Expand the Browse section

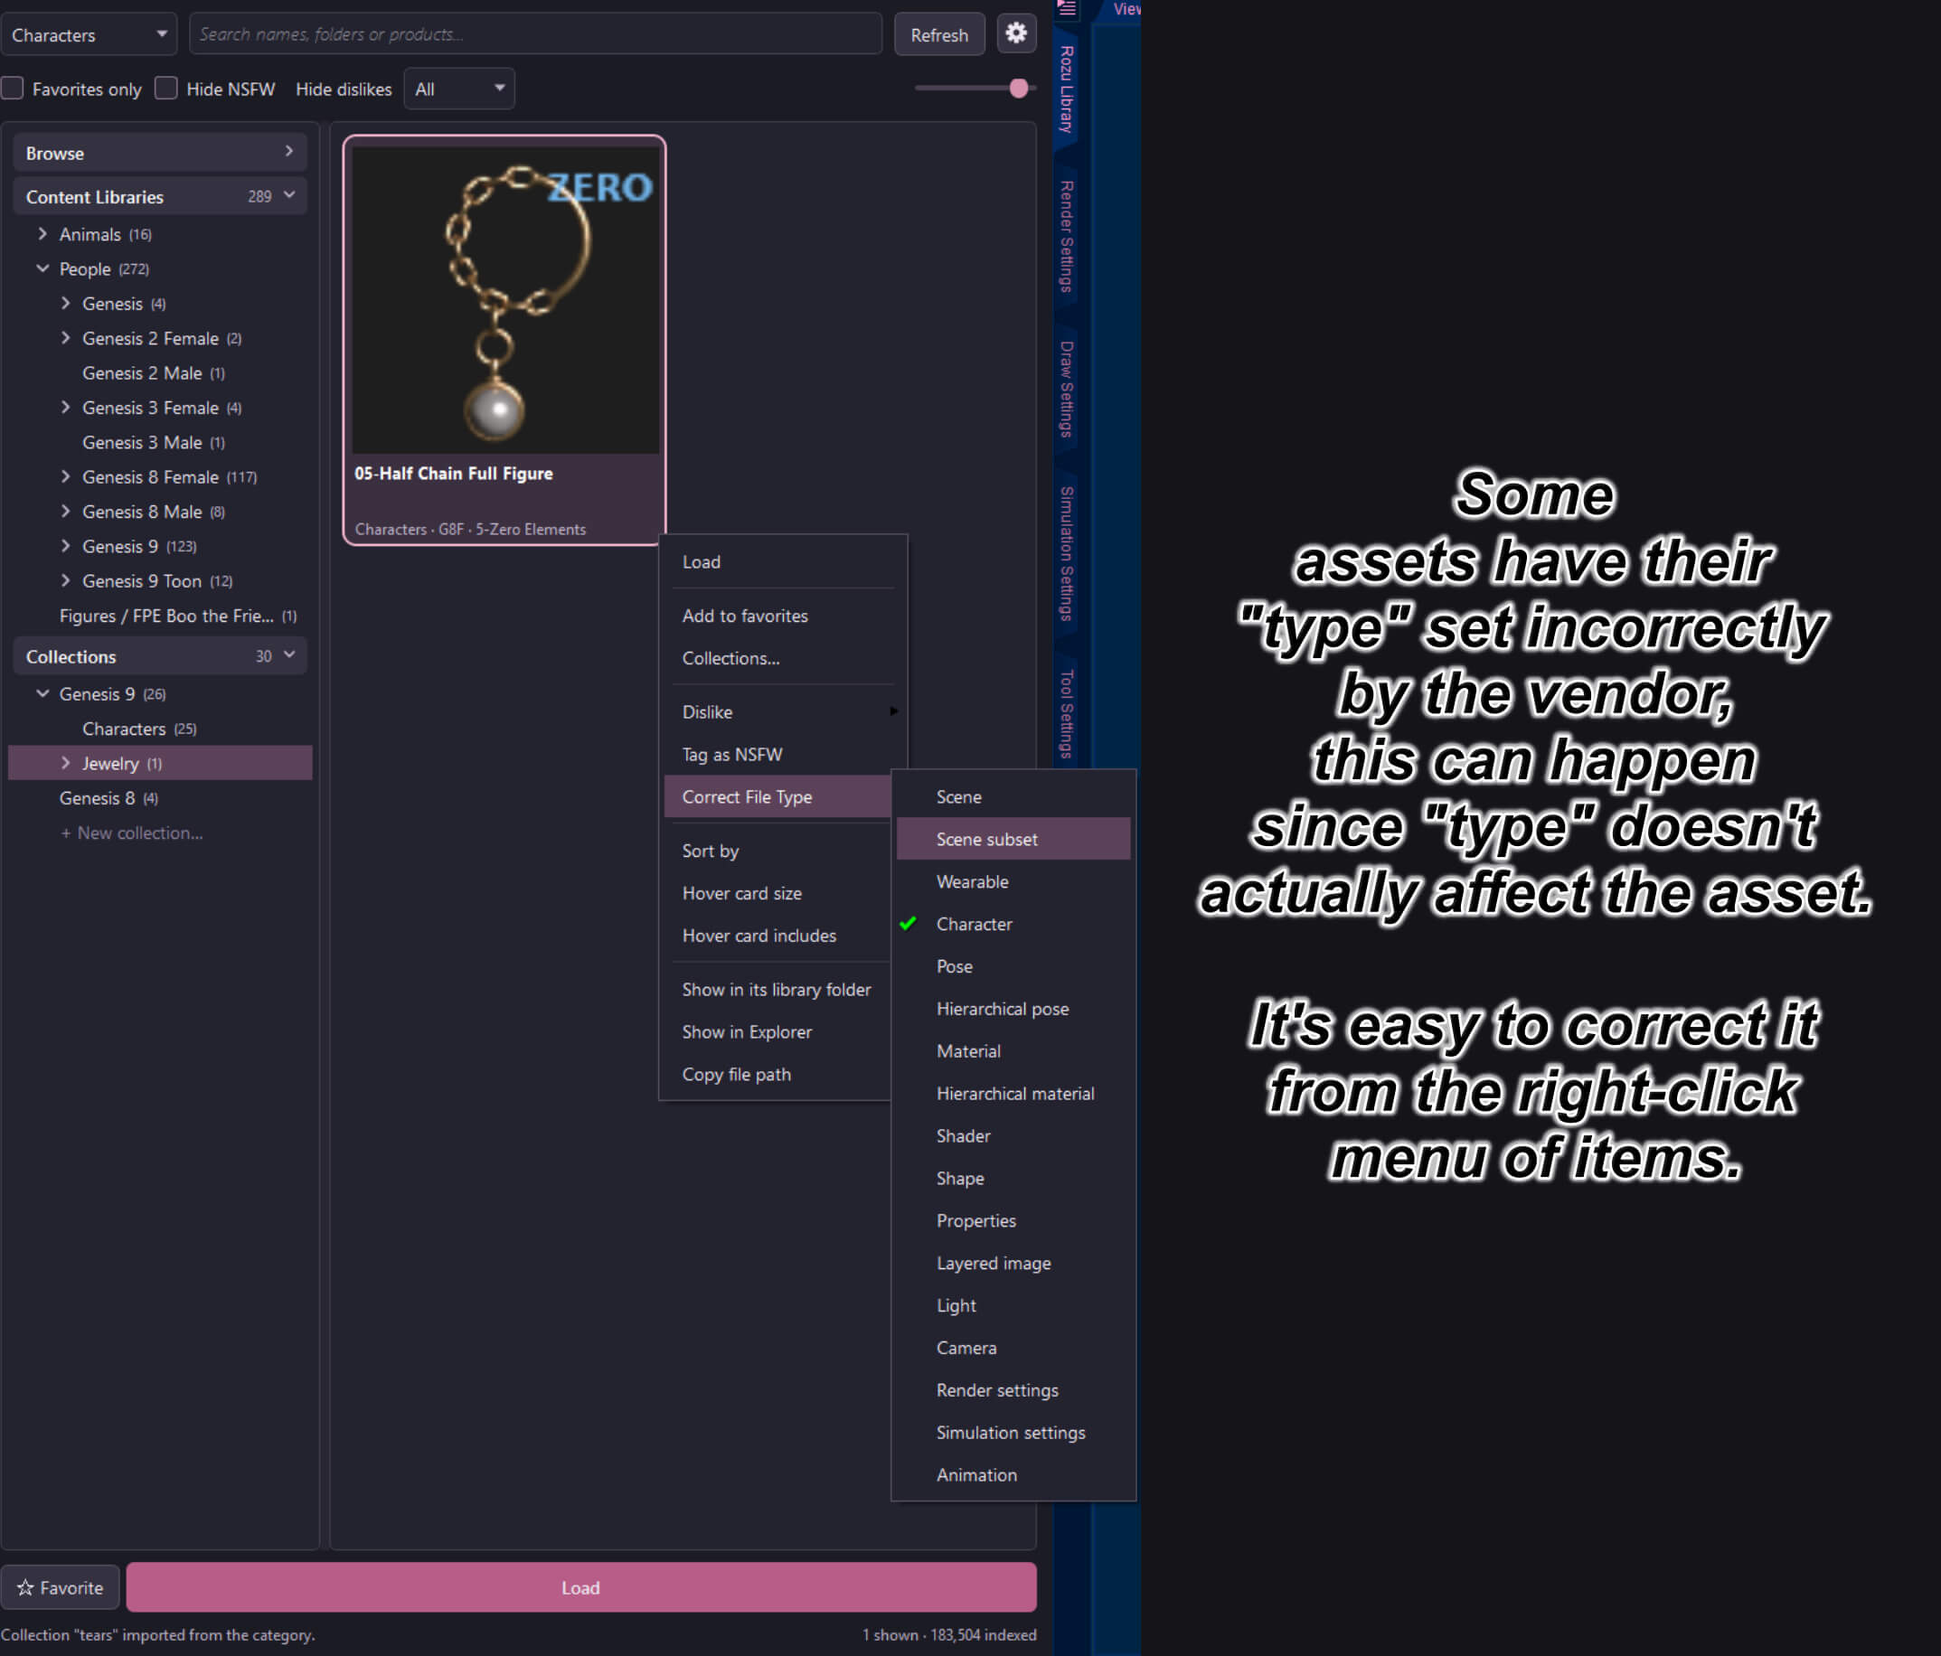tap(160, 153)
